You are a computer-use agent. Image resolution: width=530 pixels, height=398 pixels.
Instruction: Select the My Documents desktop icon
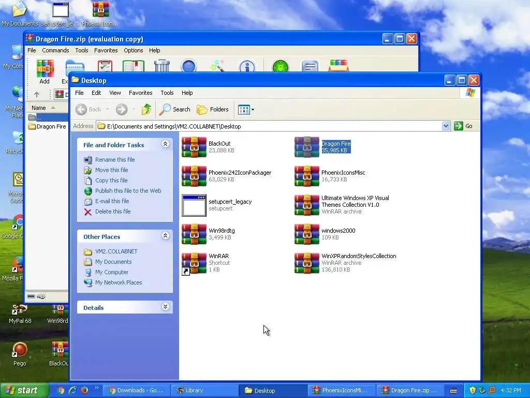20,13
